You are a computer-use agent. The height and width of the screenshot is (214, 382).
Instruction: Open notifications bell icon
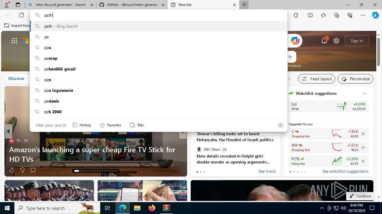coord(324,41)
